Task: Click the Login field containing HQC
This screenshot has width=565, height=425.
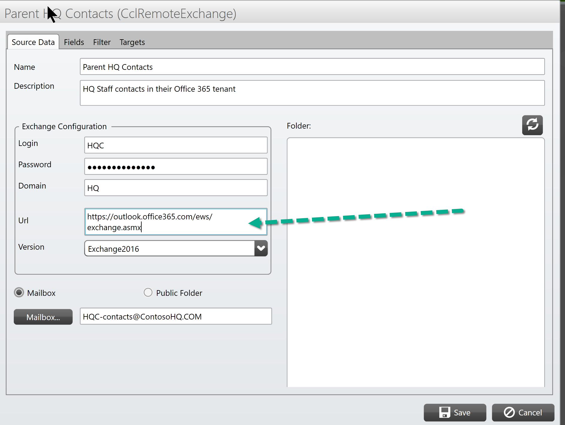Action: 176,145
